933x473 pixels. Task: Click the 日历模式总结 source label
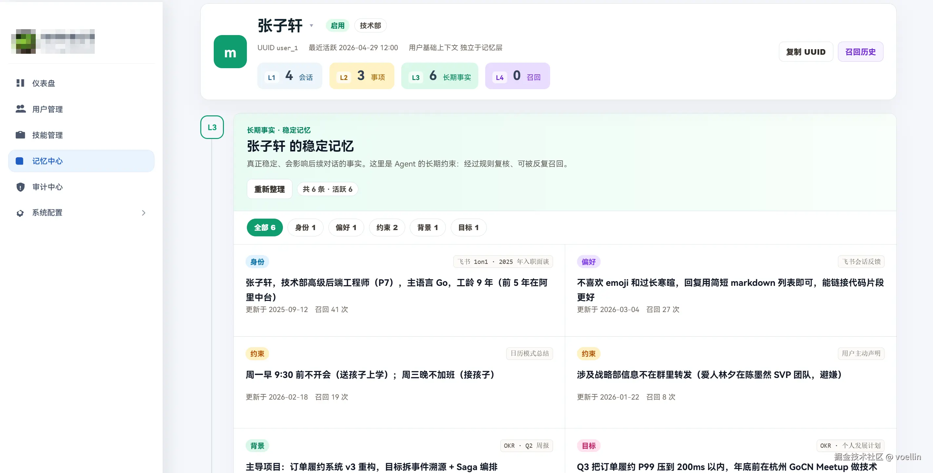click(x=529, y=353)
